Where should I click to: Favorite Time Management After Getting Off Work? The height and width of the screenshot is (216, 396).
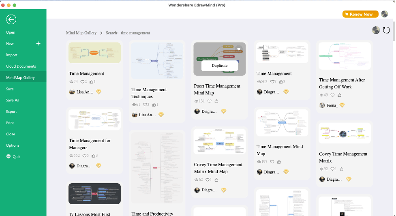(332, 95)
